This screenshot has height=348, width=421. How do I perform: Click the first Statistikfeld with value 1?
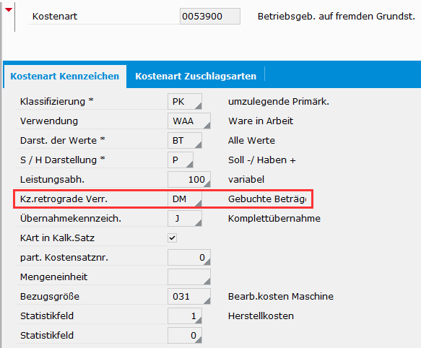[185, 316]
